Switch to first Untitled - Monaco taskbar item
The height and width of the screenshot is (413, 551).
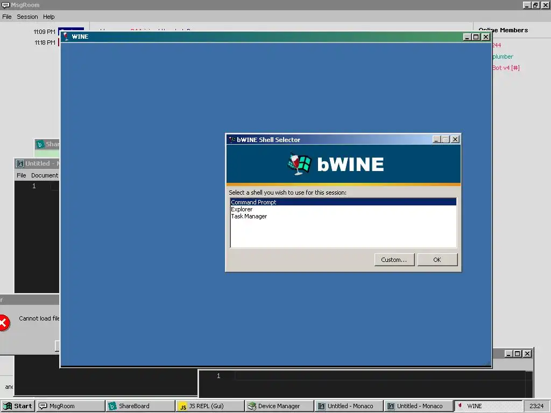pos(349,406)
